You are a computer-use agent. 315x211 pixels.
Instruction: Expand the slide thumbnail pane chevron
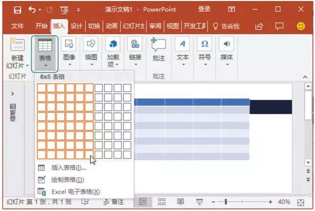12,94
